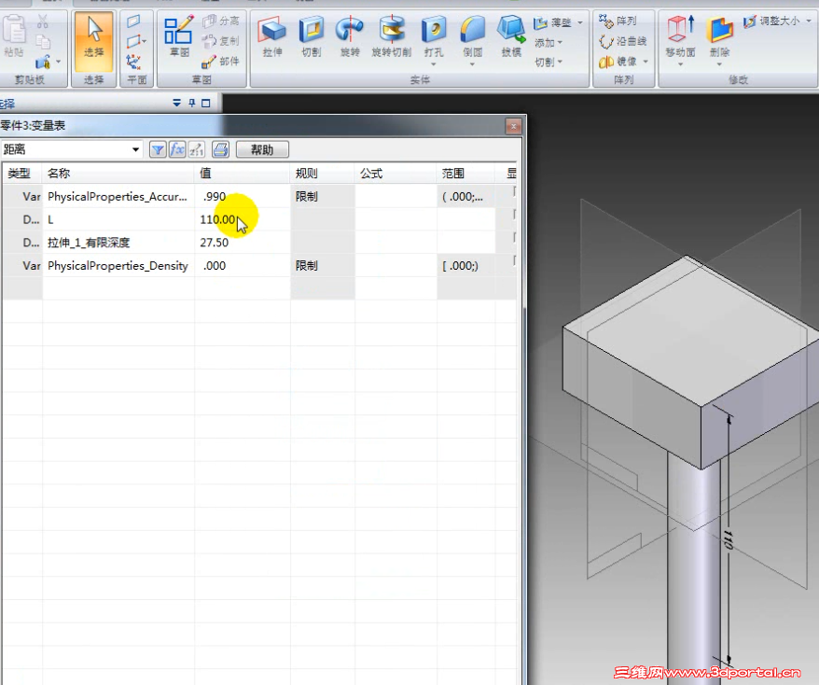Image resolution: width=819 pixels, height=685 pixels.
Task: Maximize the 选择 panel with the square icon
Action: pyautogui.click(x=206, y=103)
